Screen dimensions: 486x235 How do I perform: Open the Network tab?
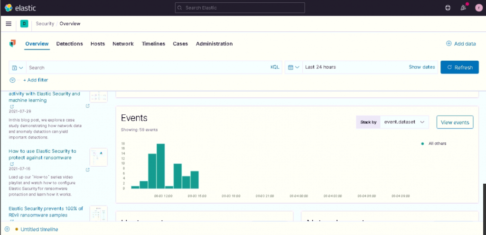click(x=123, y=44)
